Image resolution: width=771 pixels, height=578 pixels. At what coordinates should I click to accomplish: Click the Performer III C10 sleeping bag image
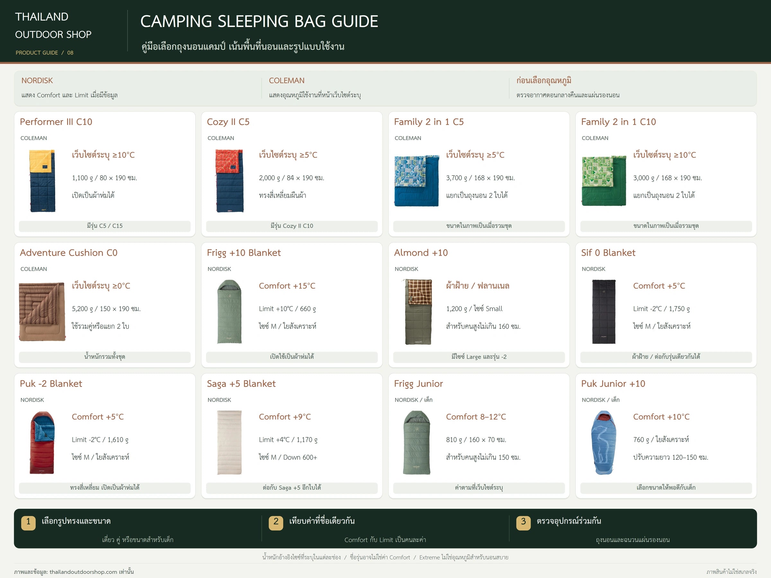click(x=42, y=180)
